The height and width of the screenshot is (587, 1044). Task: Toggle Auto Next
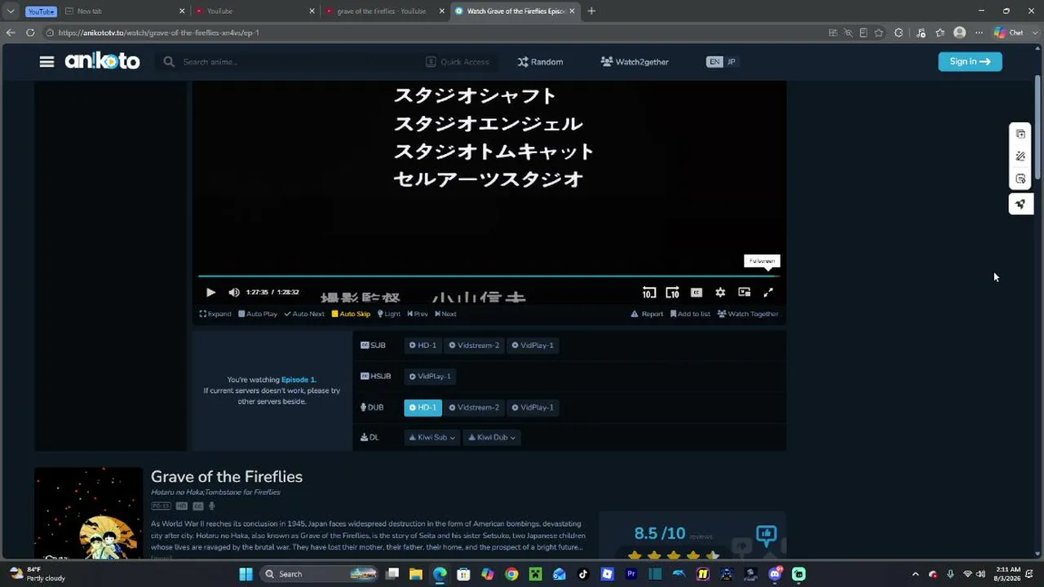click(304, 314)
